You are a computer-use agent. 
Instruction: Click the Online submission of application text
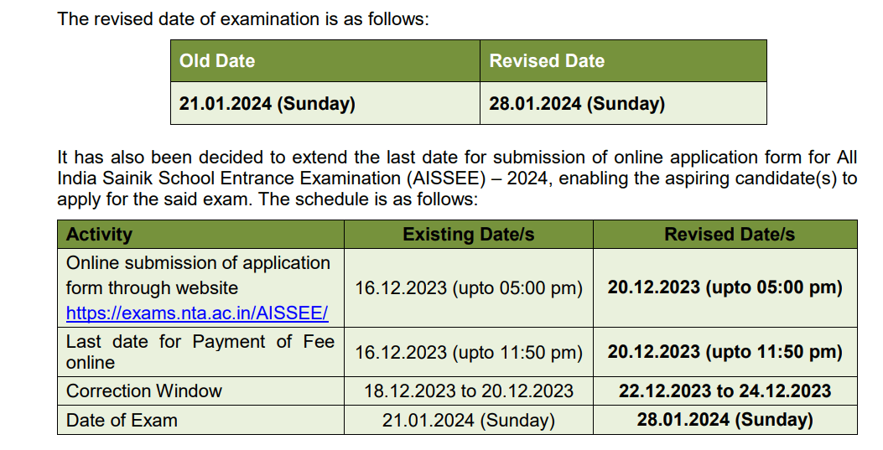(x=198, y=263)
